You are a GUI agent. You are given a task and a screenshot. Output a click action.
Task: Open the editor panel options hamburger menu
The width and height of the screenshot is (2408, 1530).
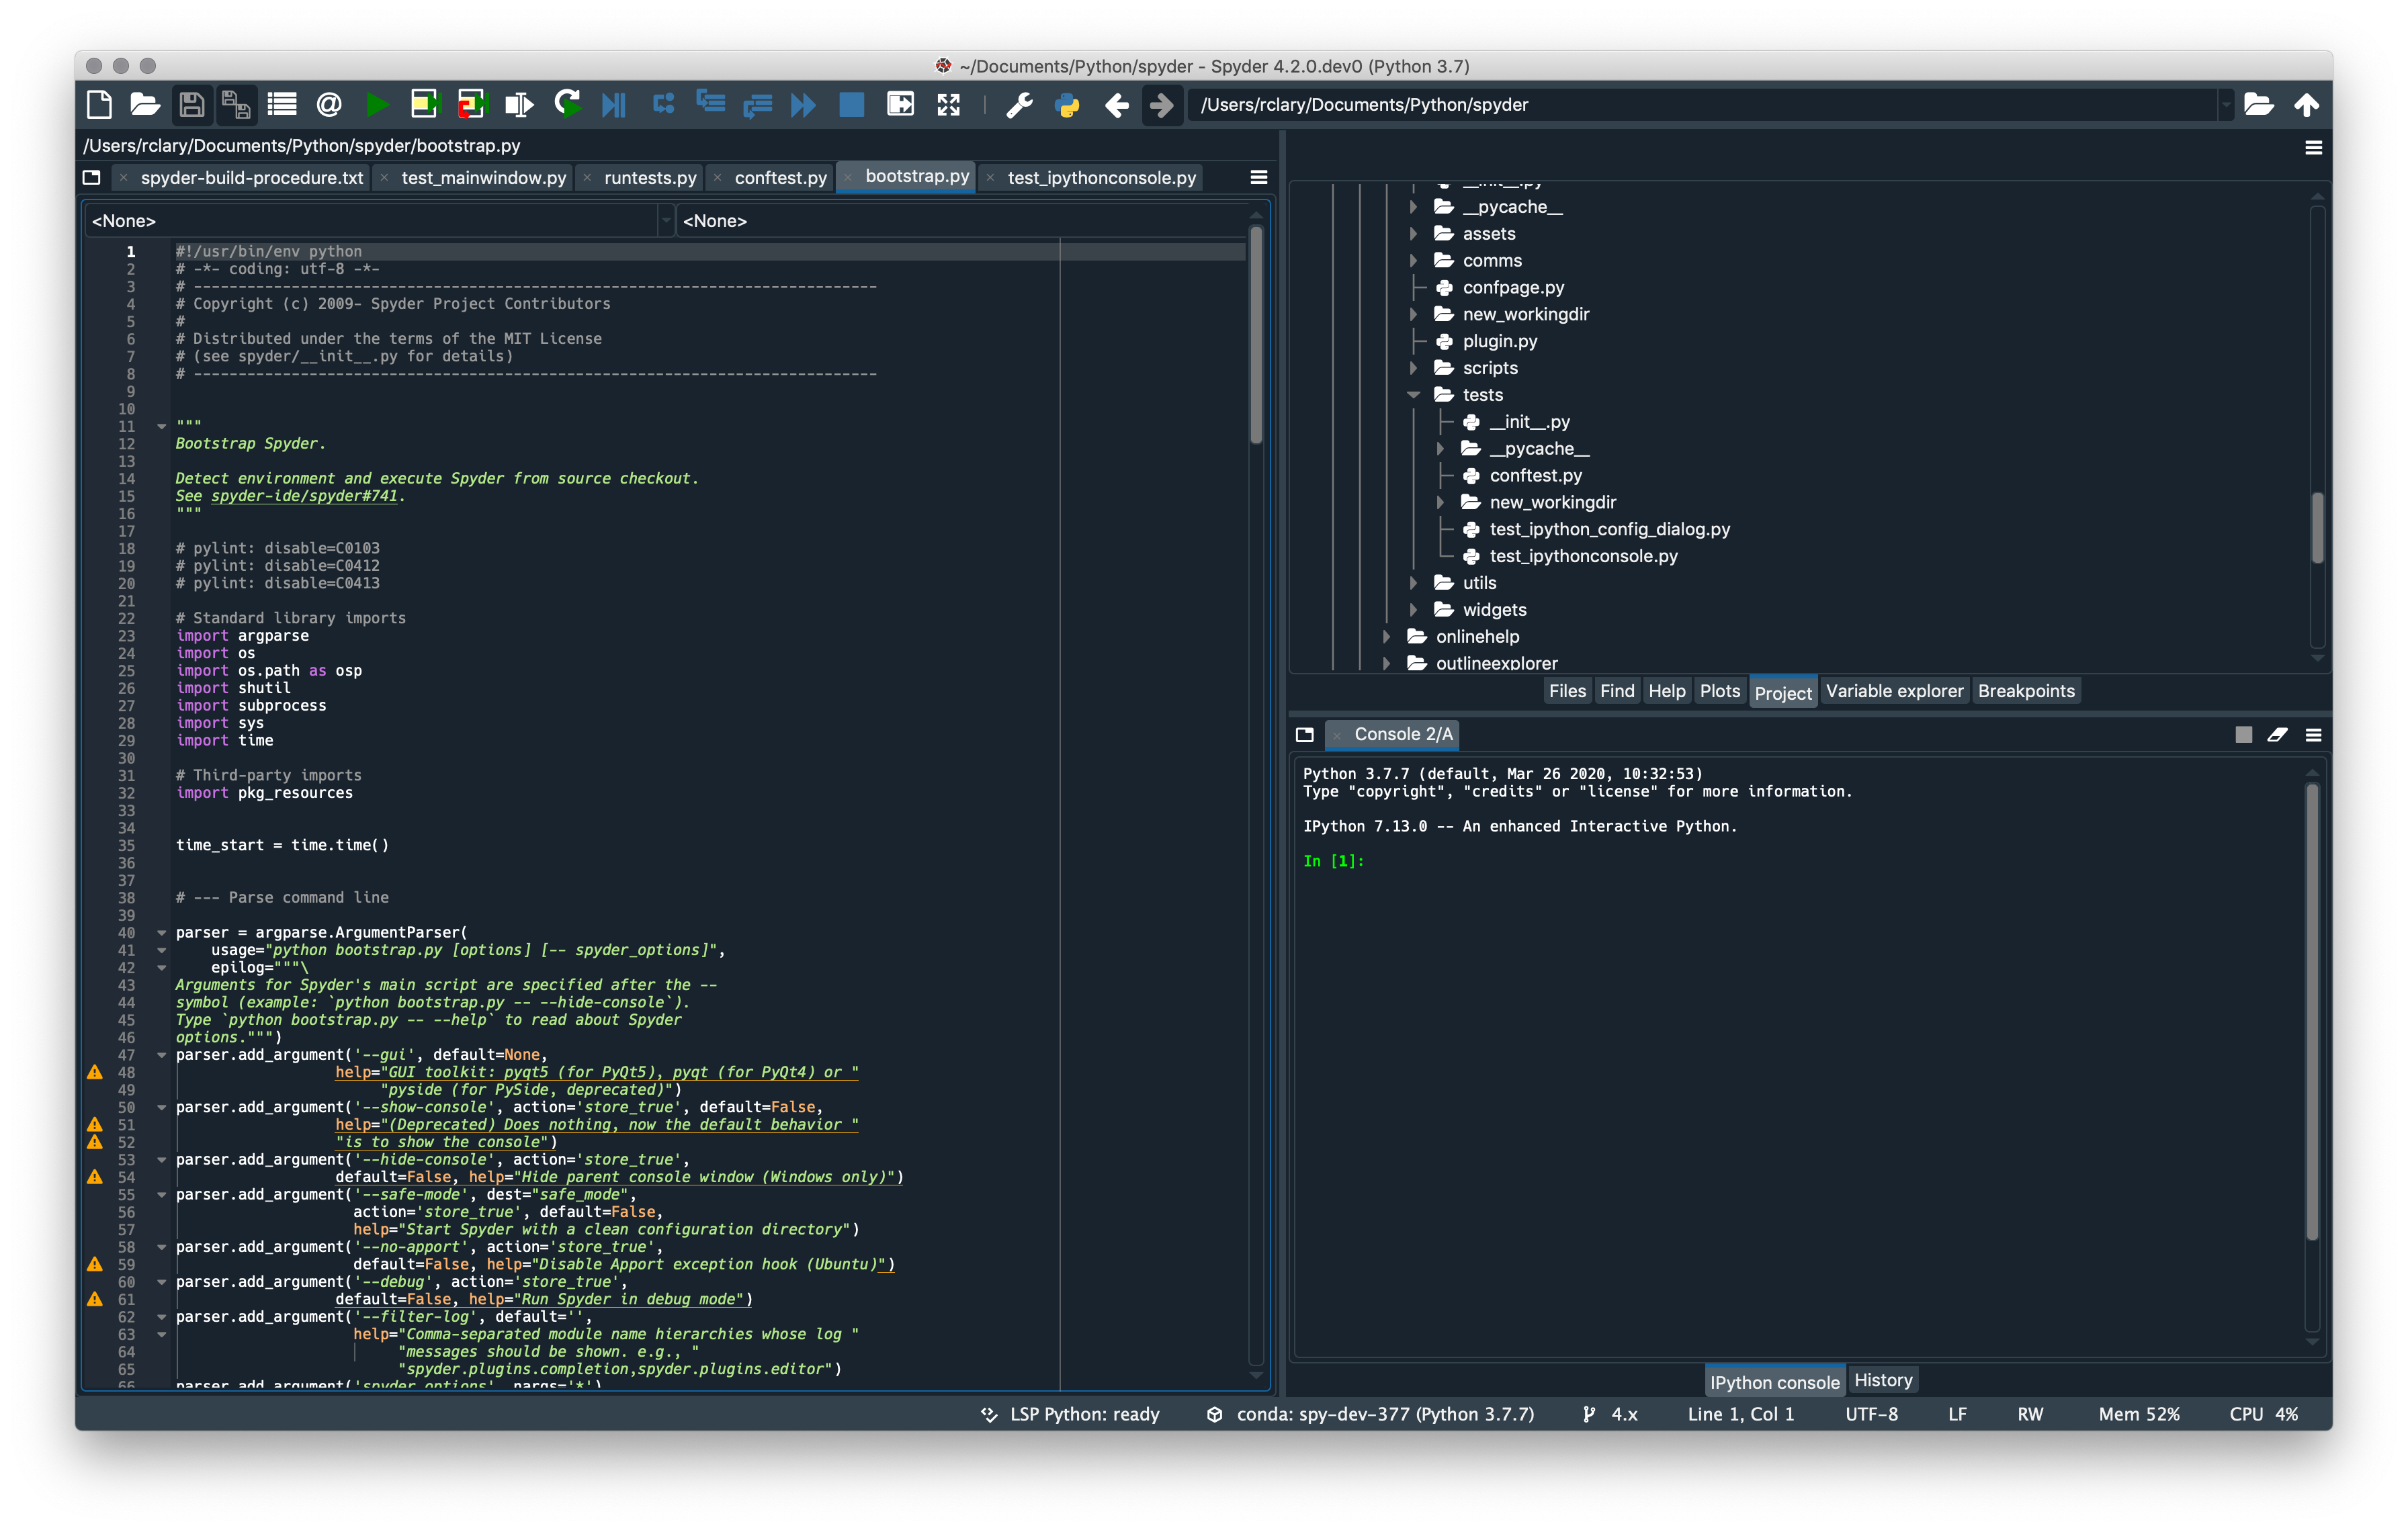tap(1258, 177)
